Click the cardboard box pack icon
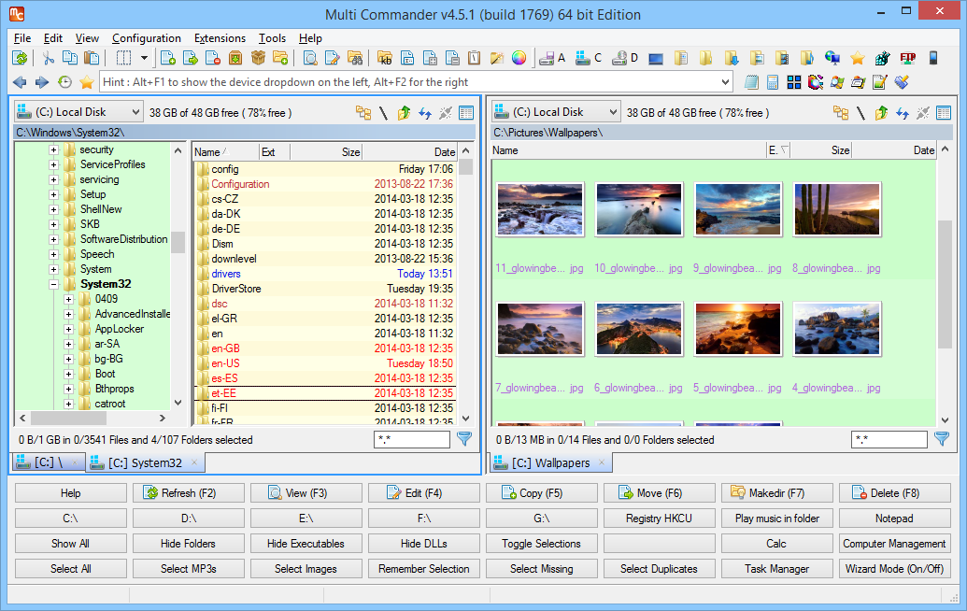Viewport: 967px width, 611px height. [258, 58]
